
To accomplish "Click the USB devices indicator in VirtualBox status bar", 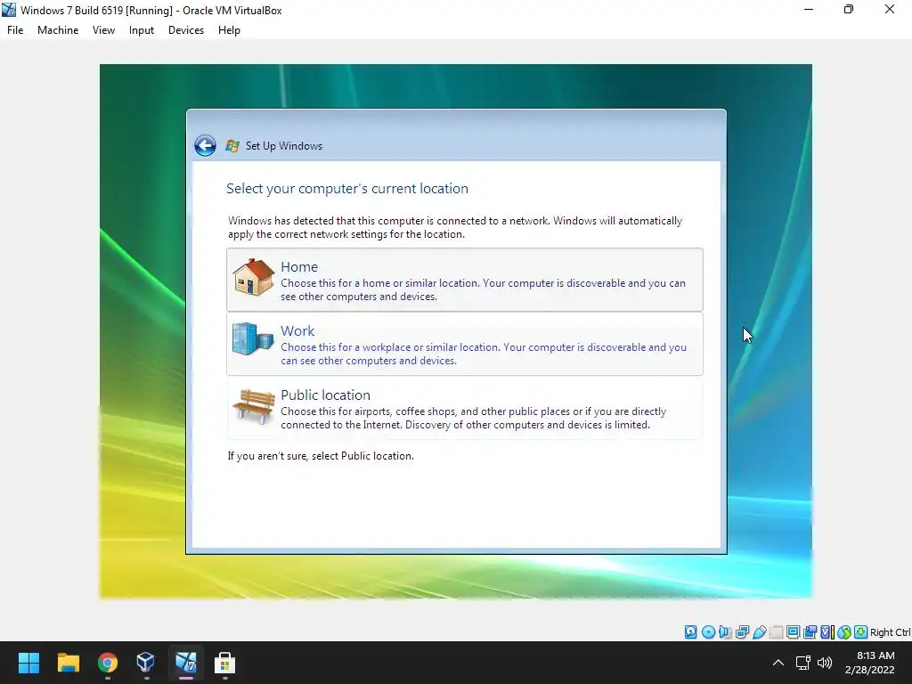I will tap(759, 631).
